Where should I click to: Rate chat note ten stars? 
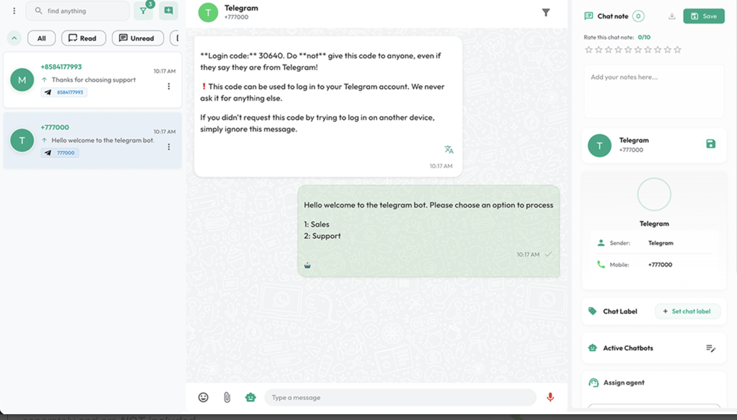678,50
